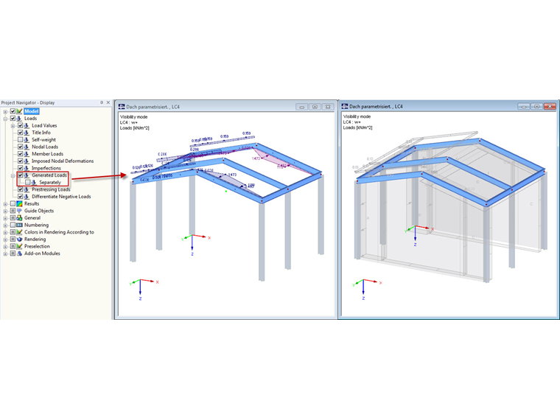This screenshot has width=560, height=420.
Task: Click the Separately row icon
Action: tap(34, 183)
